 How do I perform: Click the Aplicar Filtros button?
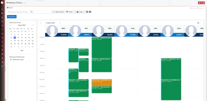[58, 12]
